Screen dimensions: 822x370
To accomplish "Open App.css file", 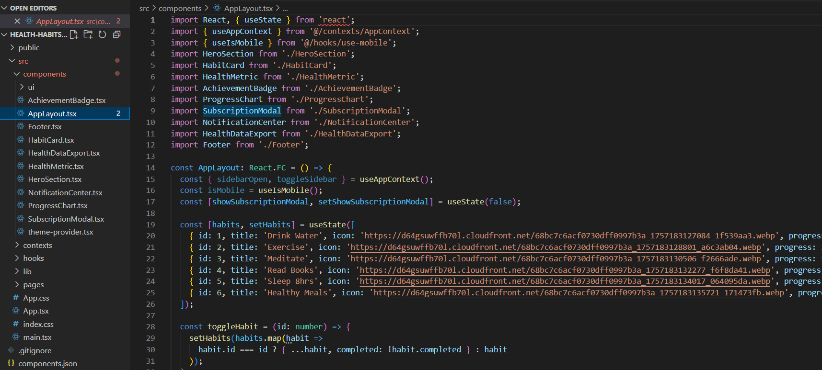I will coord(36,298).
